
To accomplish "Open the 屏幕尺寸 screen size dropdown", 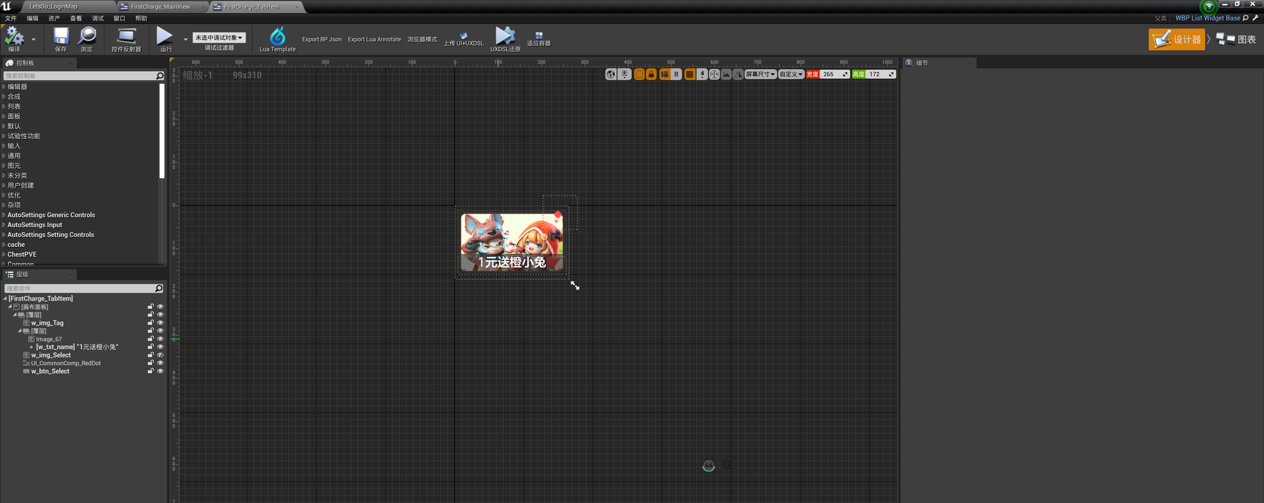I will tap(760, 74).
